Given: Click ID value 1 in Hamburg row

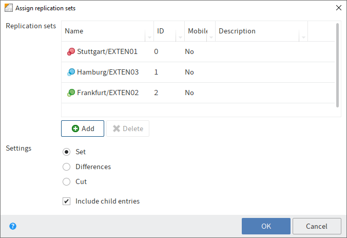Looking at the screenshot, I should pos(156,72).
